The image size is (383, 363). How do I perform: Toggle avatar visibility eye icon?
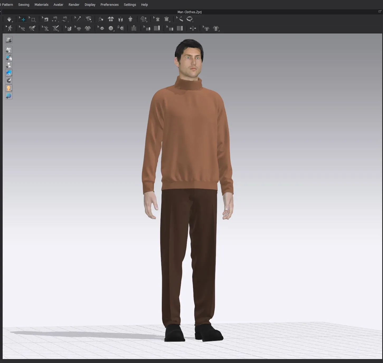coord(9,65)
